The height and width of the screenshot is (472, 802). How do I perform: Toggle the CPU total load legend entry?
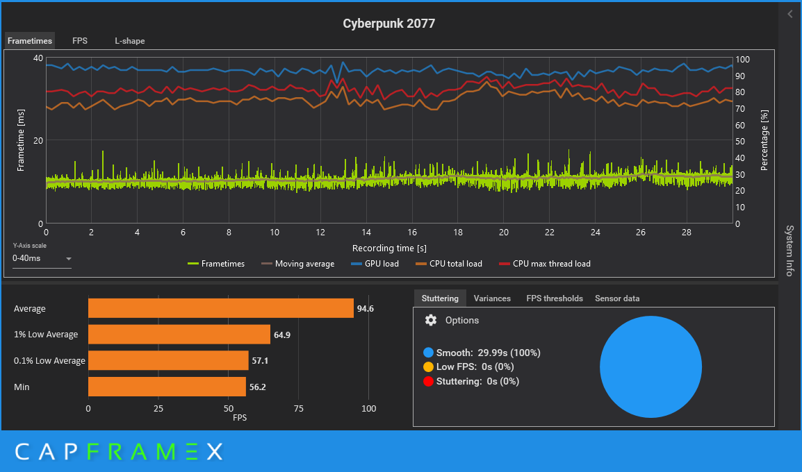448,264
